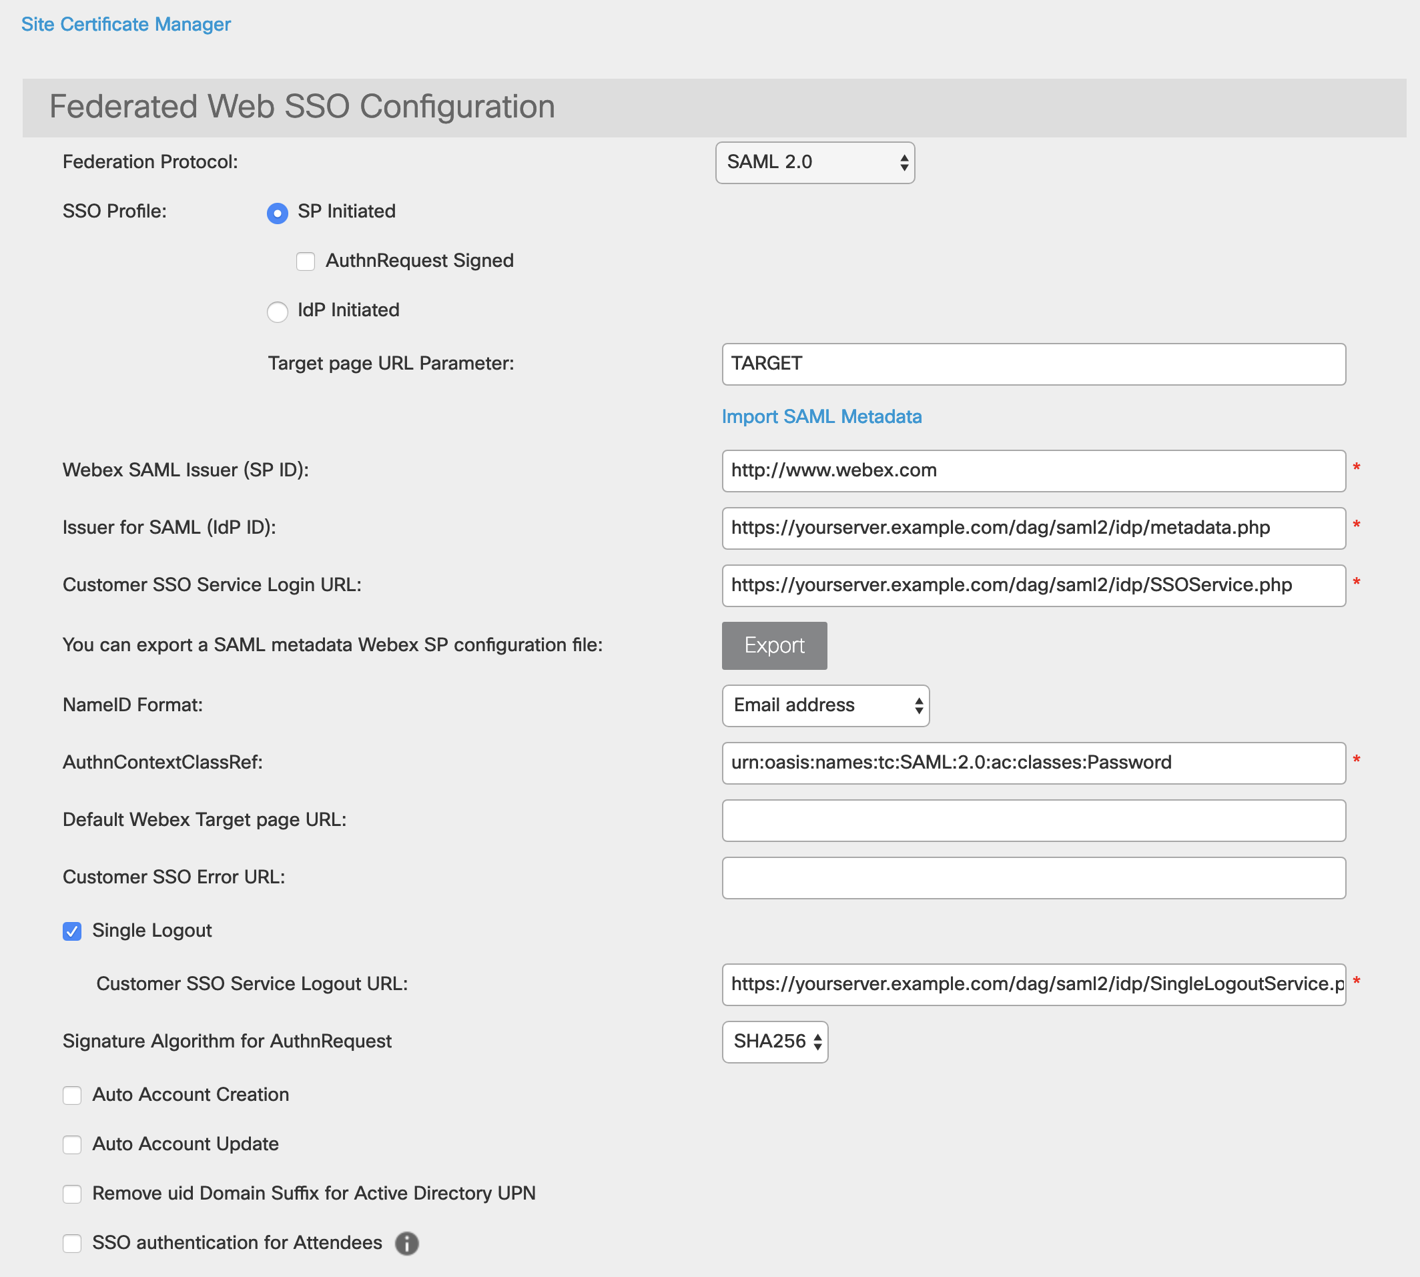Select the IdP Initiated SSO profile
The width and height of the screenshot is (1420, 1277).
click(278, 311)
